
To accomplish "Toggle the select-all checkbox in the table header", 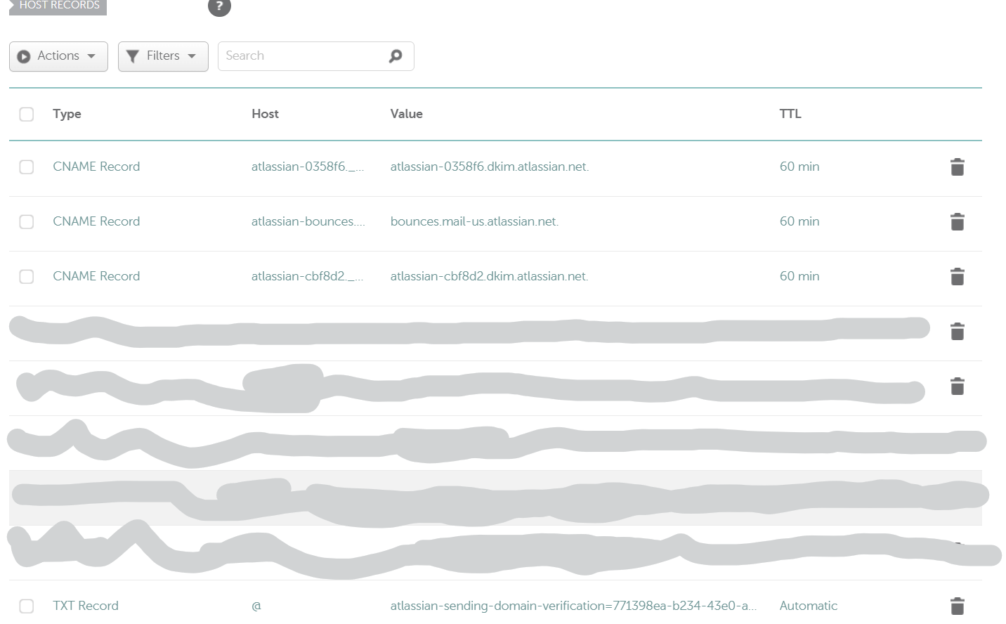I will pos(27,114).
